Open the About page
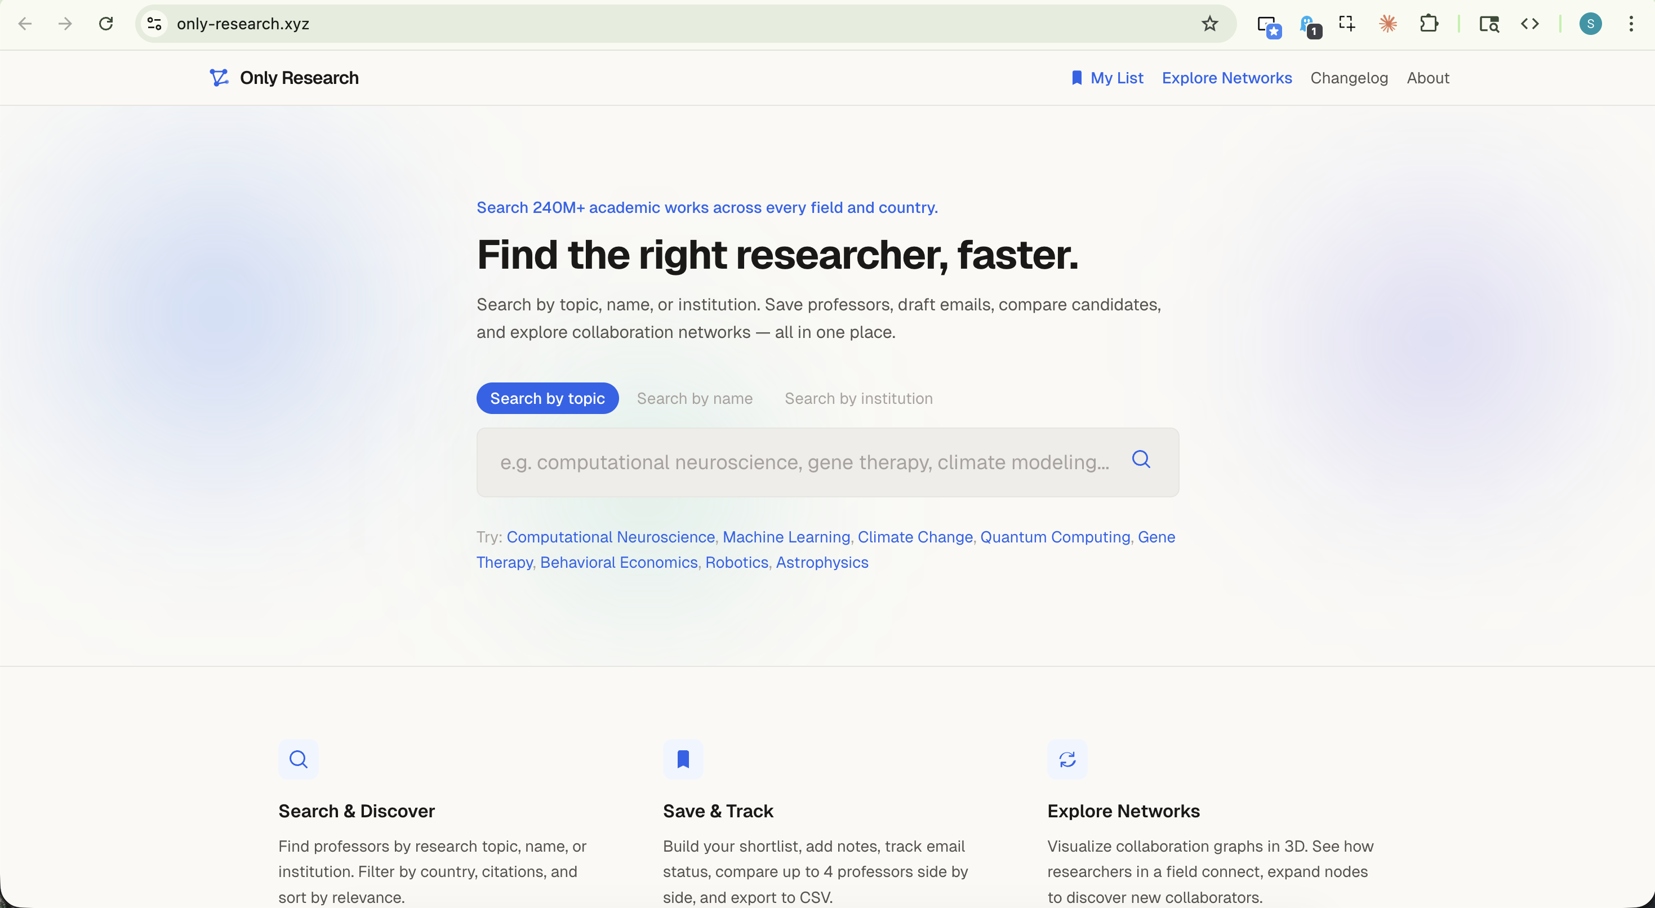Image resolution: width=1655 pixels, height=908 pixels. click(x=1427, y=77)
